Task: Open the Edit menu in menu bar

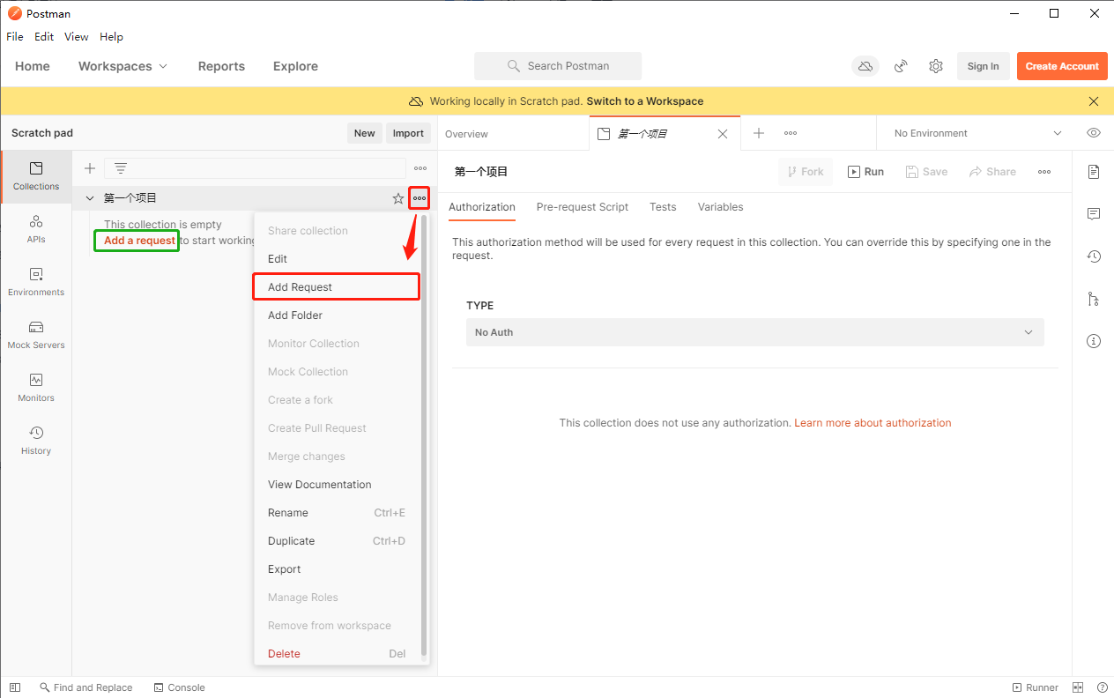Action: click(44, 37)
